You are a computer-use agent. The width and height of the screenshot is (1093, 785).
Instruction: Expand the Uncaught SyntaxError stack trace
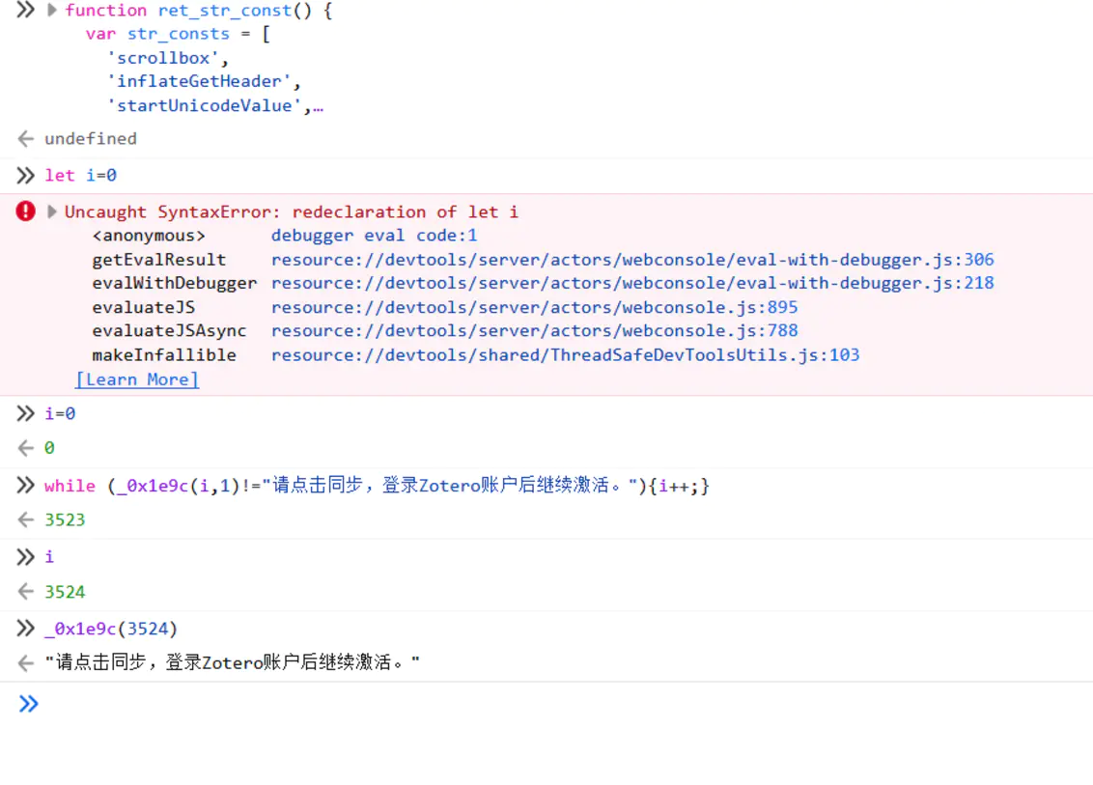[52, 212]
